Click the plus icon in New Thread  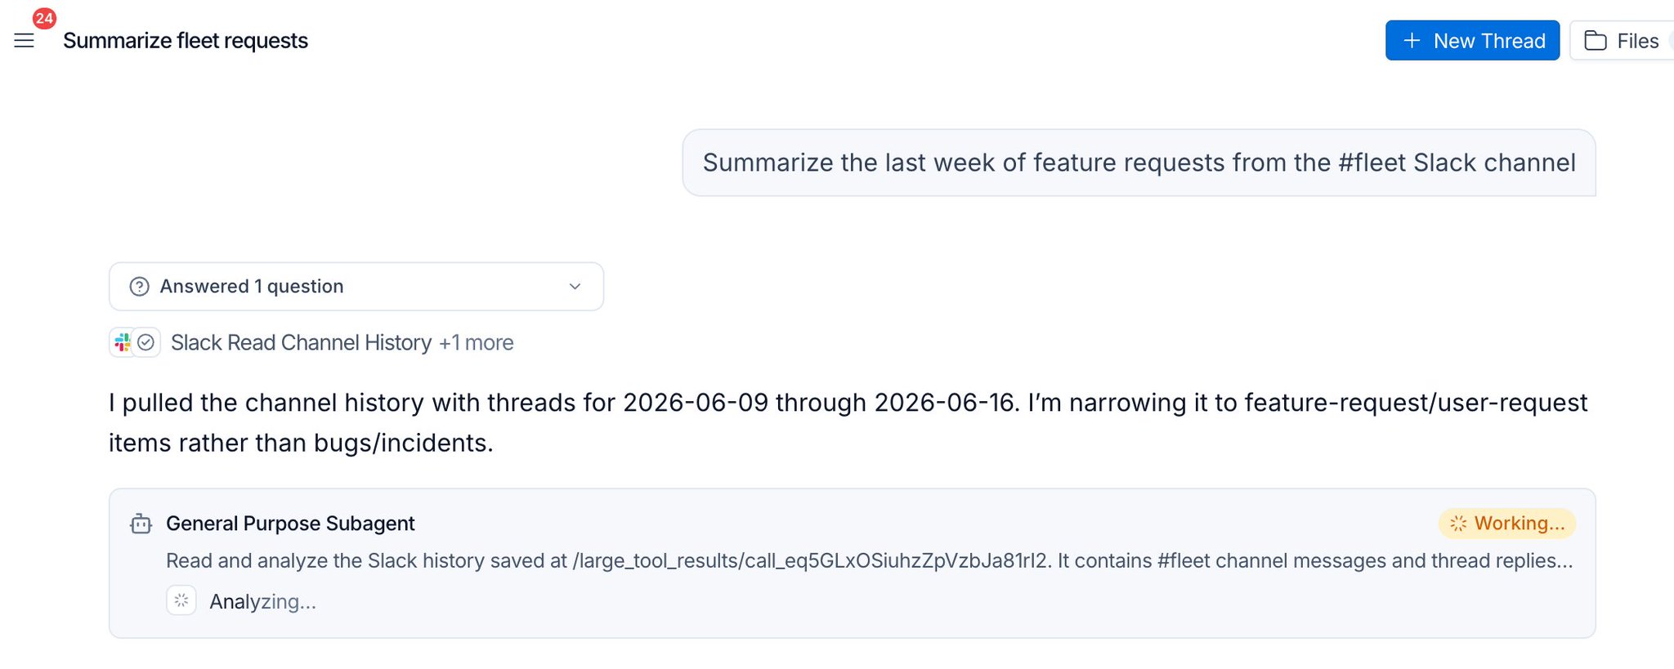(1412, 41)
